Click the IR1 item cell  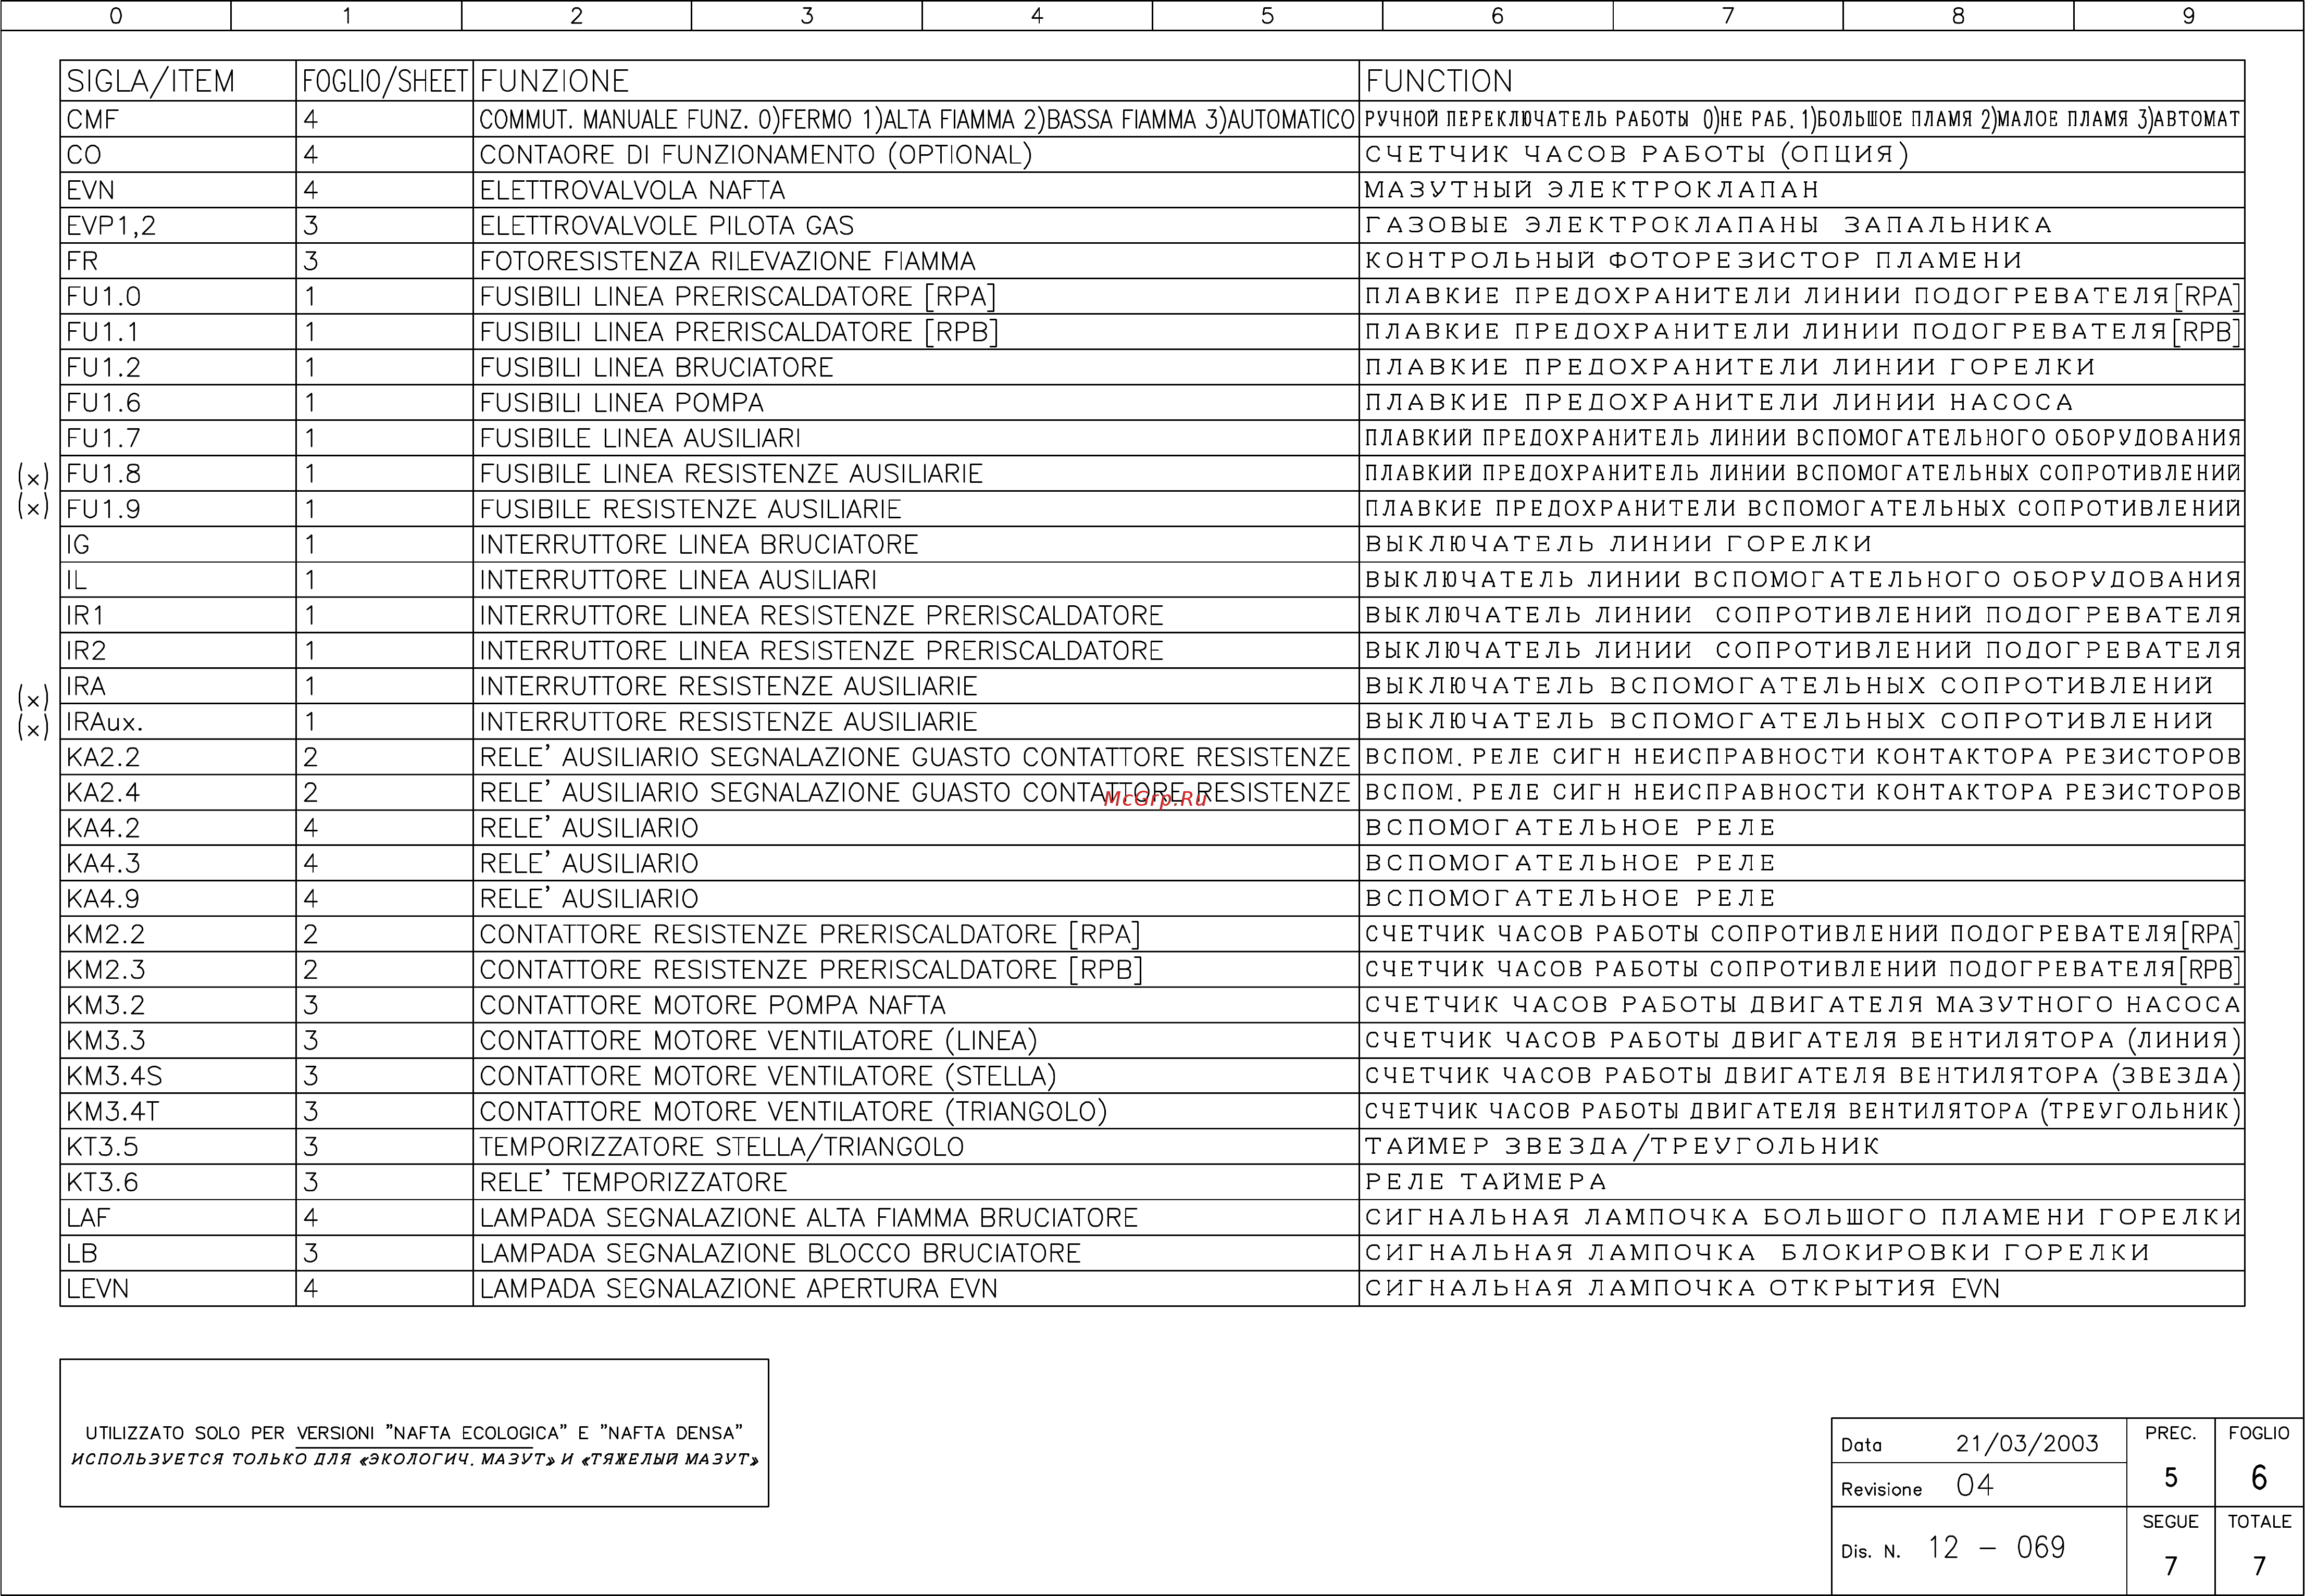(x=177, y=615)
